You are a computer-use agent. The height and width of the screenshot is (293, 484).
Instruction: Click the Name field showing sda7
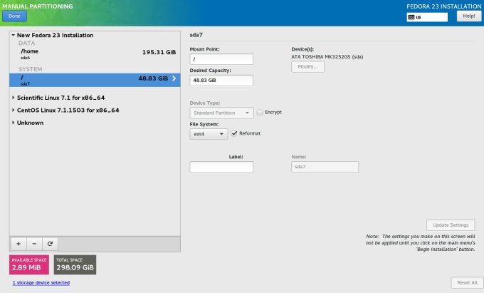tap(325, 167)
